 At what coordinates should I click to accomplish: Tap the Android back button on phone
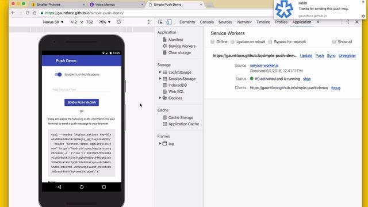pos(59,187)
